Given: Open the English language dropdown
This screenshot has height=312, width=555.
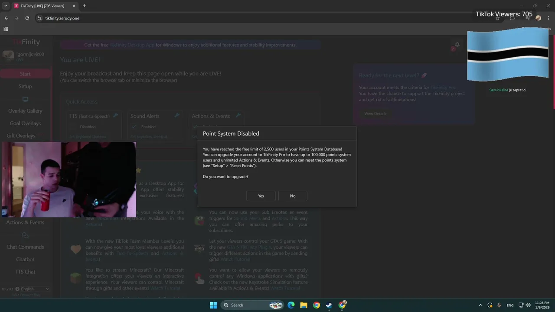Looking at the screenshot, I should (x=32, y=289).
